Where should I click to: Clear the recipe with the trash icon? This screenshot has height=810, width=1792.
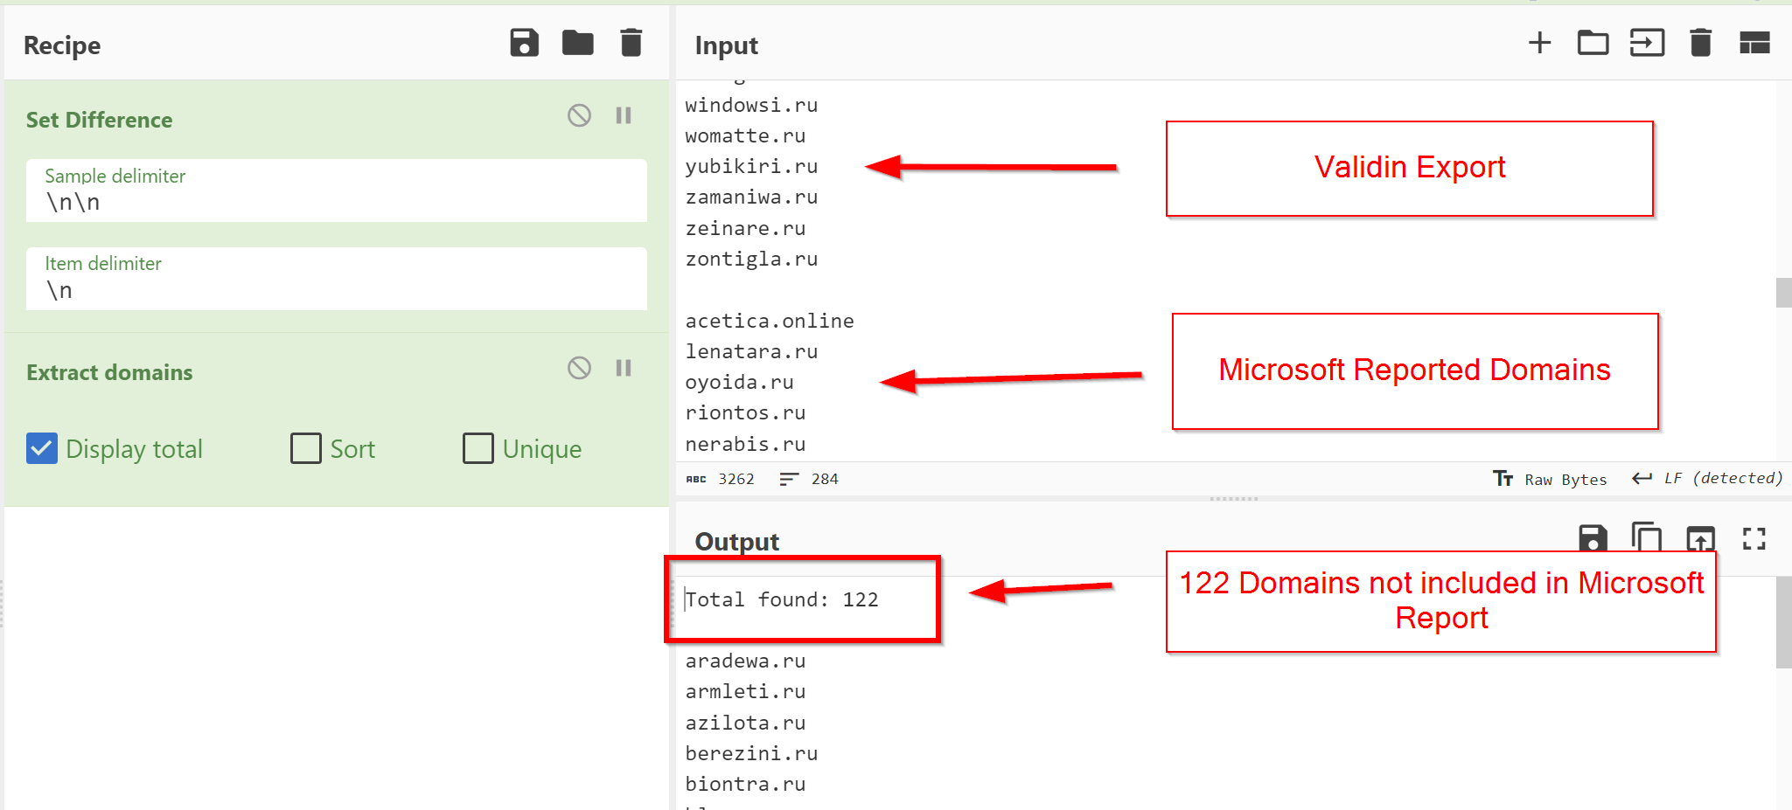click(631, 43)
